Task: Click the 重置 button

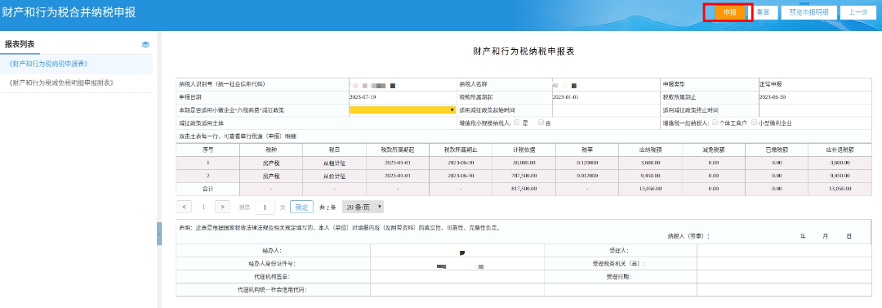Action: click(764, 12)
